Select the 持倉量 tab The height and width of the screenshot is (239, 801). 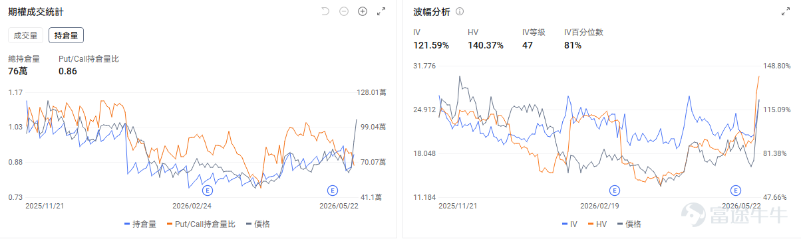click(66, 35)
